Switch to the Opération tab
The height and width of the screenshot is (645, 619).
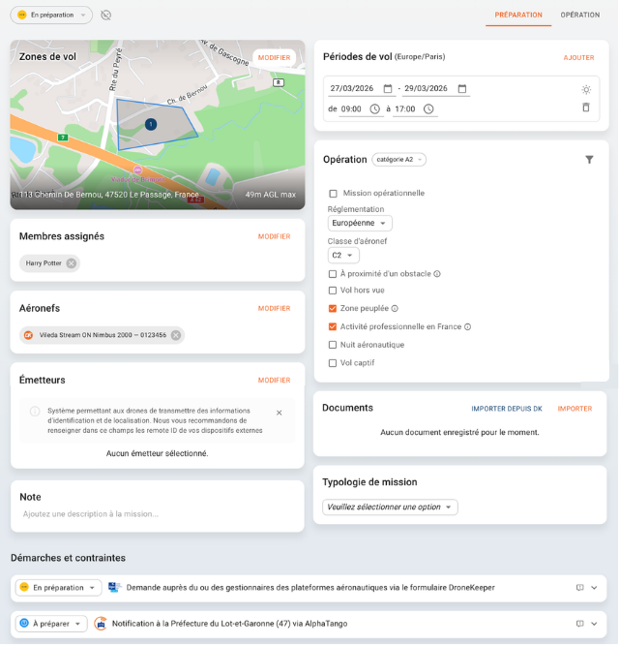point(579,15)
